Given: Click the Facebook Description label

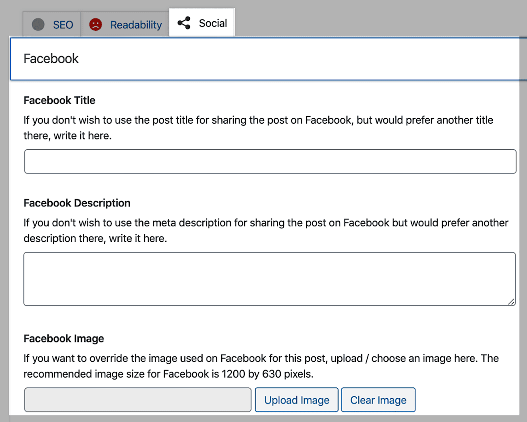Looking at the screenshot, I should click(77, 203).
